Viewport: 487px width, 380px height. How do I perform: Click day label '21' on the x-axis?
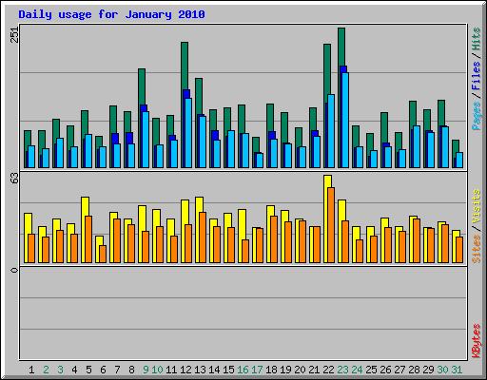314,370
